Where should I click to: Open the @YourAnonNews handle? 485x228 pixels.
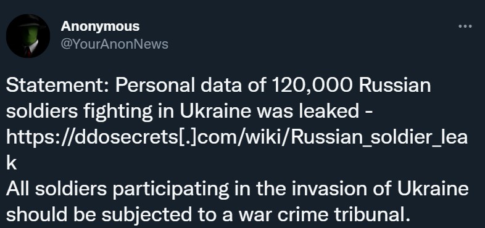pos(114,44)
